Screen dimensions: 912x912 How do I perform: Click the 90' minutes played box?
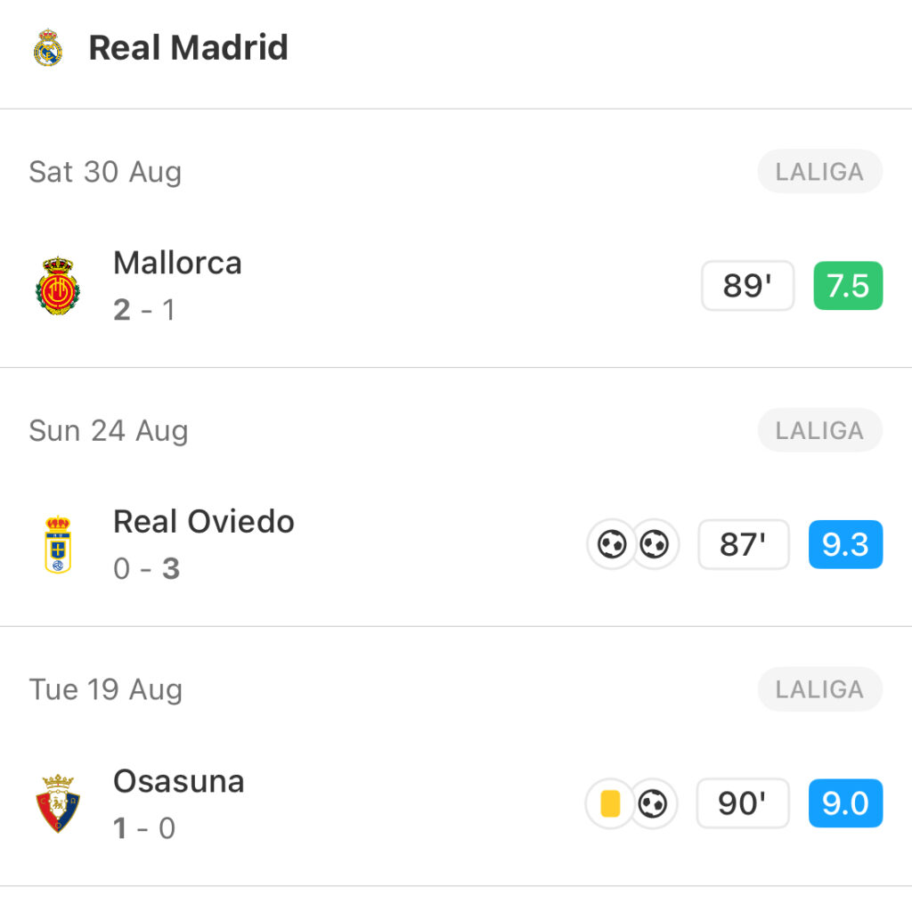pyautogui.click(x=743, y=803)
